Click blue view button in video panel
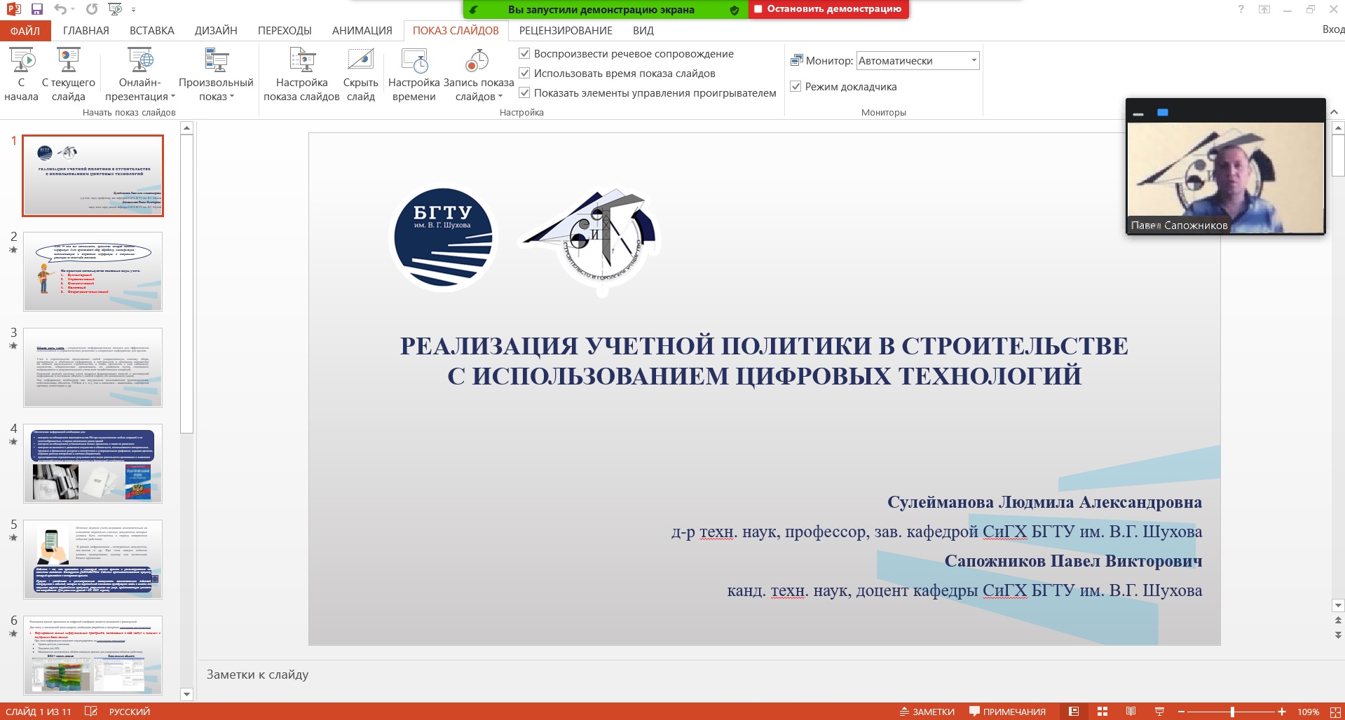 1163,112
